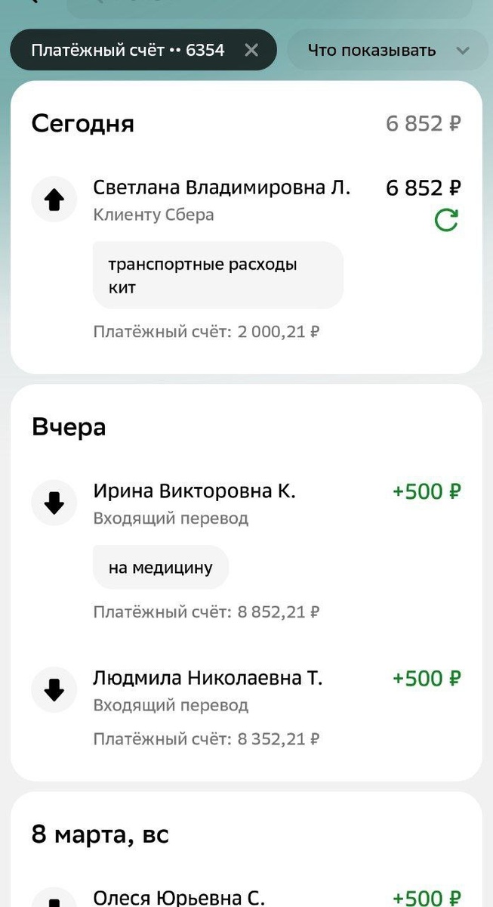Tap the repeat transfer icon for Светлана
Viewport: 493px width, 907px height.
point(448,219)
